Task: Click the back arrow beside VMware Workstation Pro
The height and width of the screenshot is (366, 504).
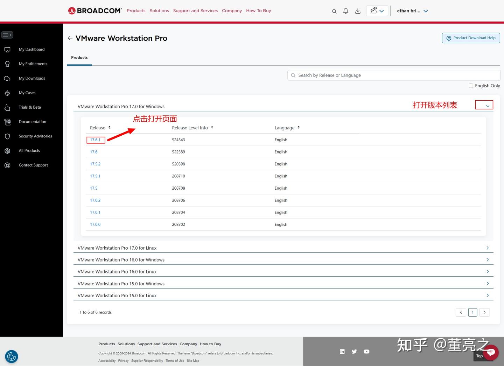Action: point(70,38)
